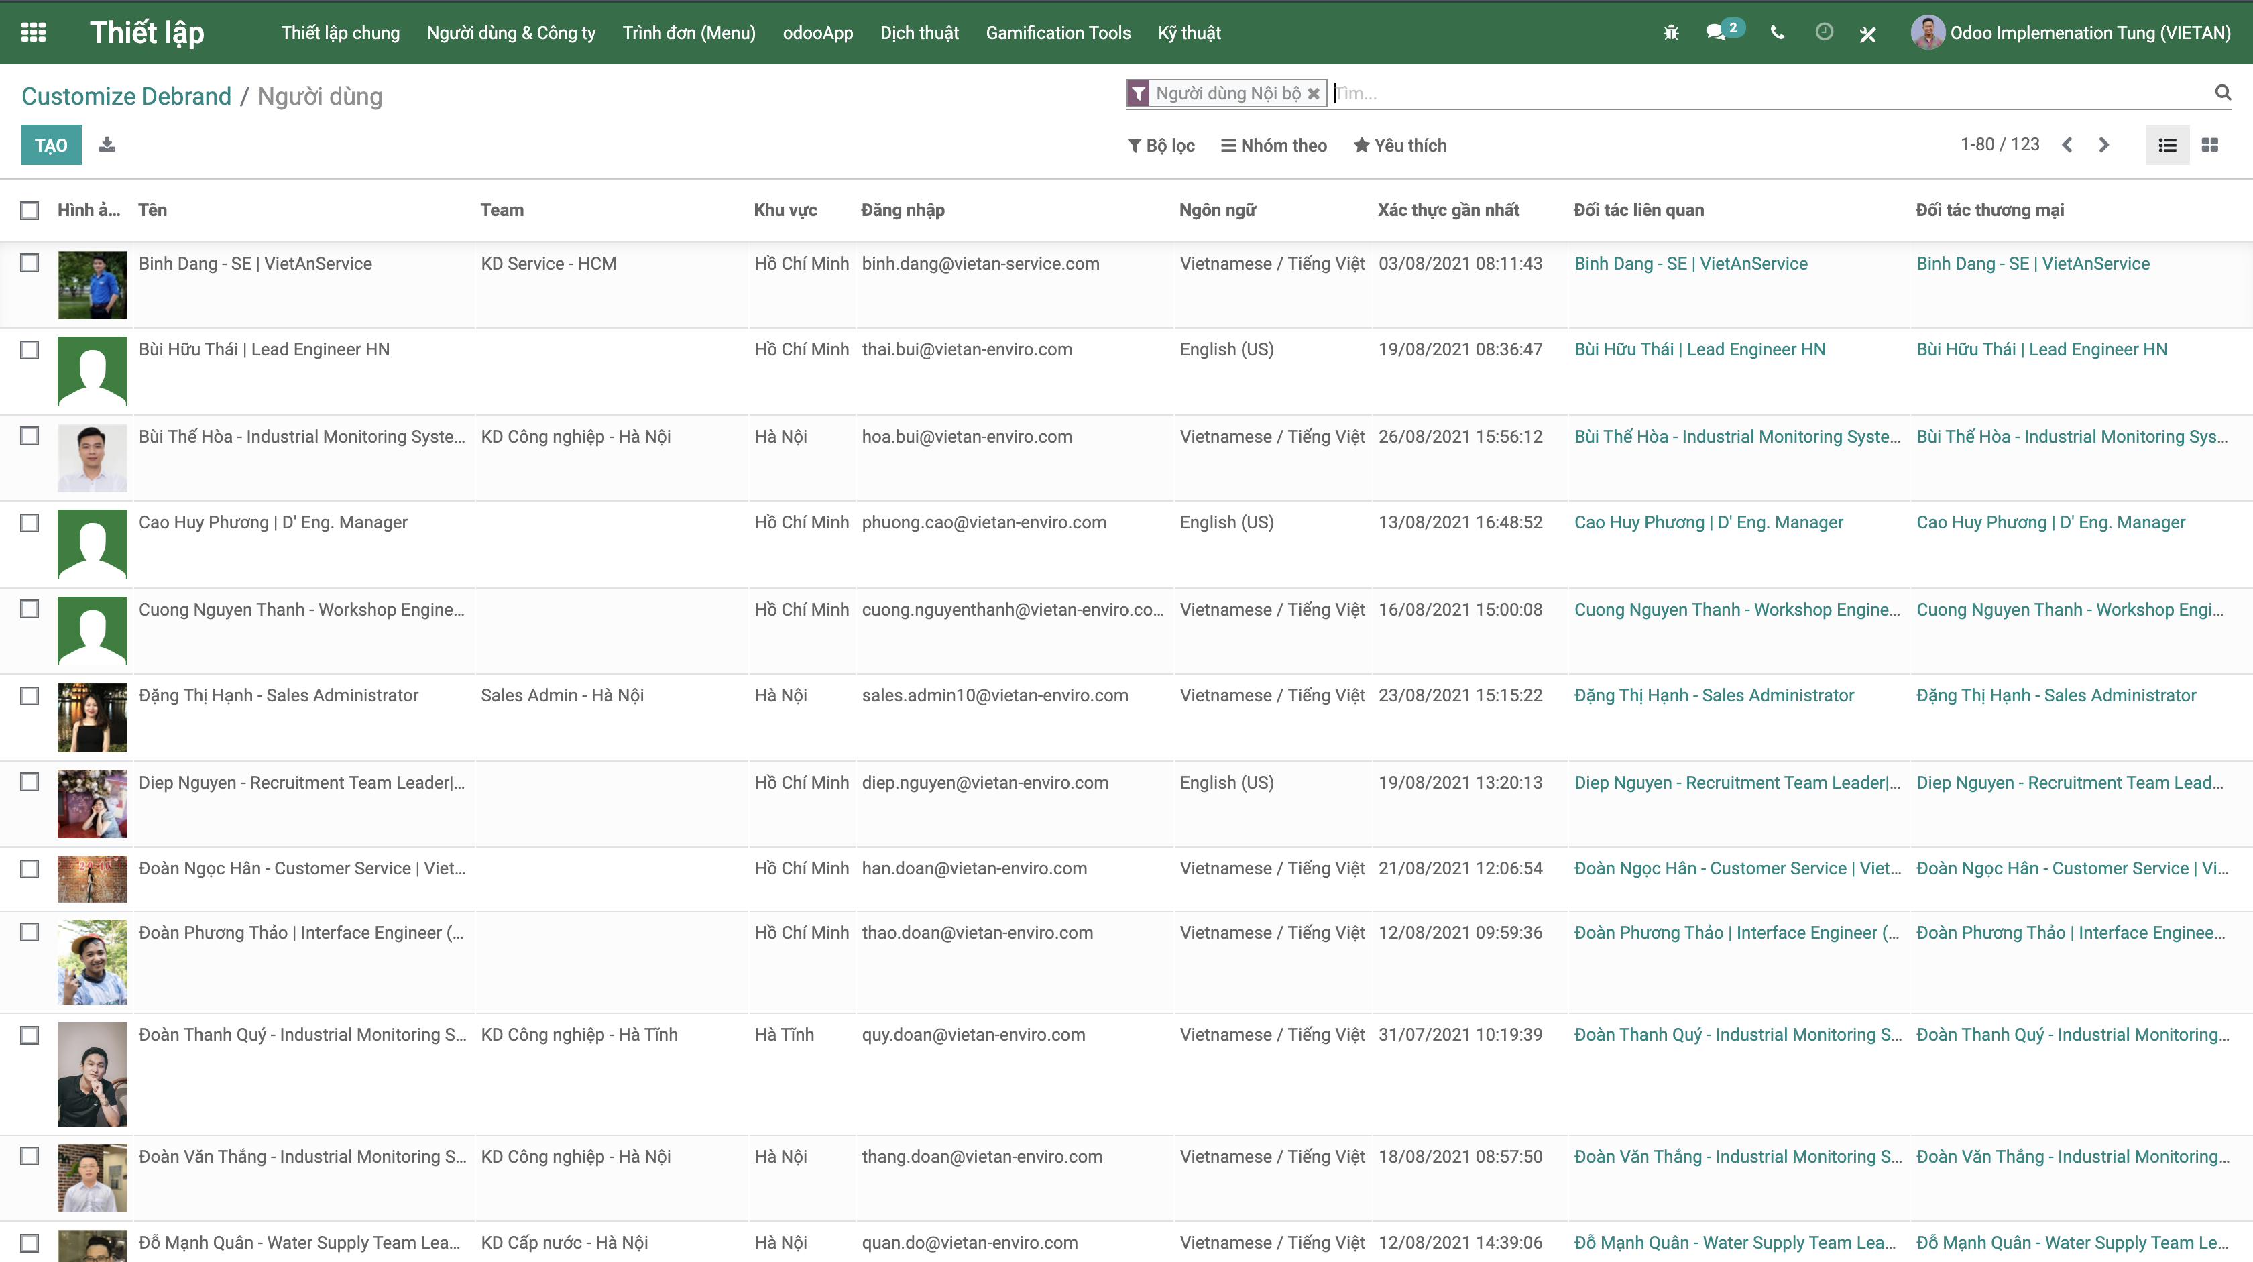The height and width of the screenshot is (1262, 2253).
Task: Export records with the download icon
Action: [107, 144]
